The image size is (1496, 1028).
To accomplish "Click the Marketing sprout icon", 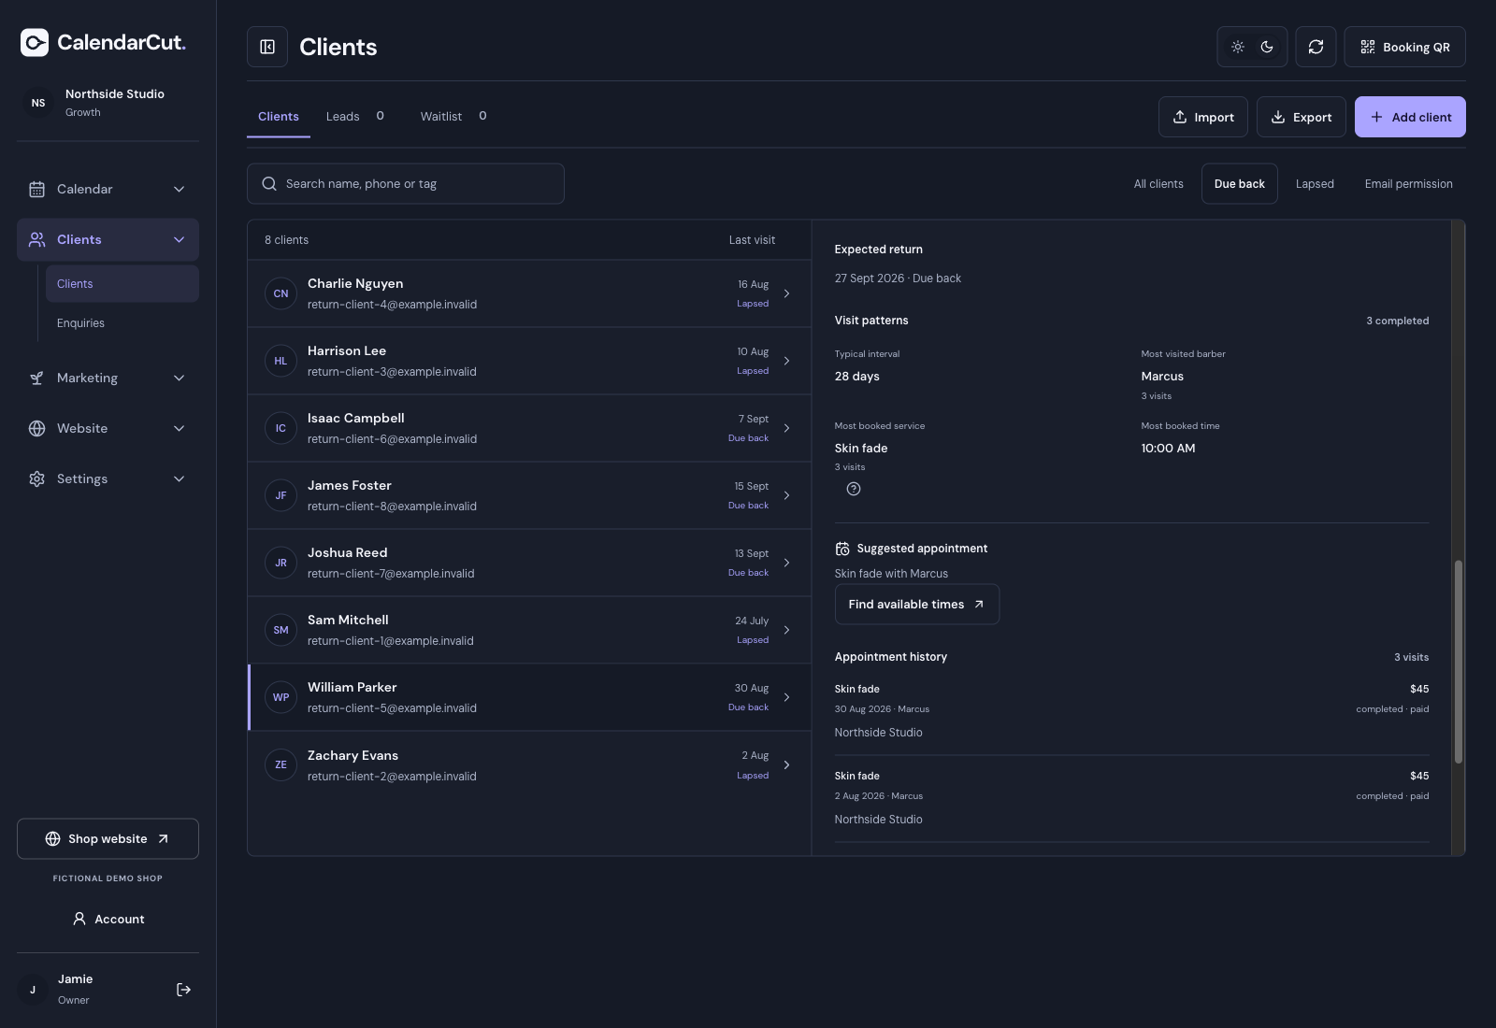I will point(36,378).
